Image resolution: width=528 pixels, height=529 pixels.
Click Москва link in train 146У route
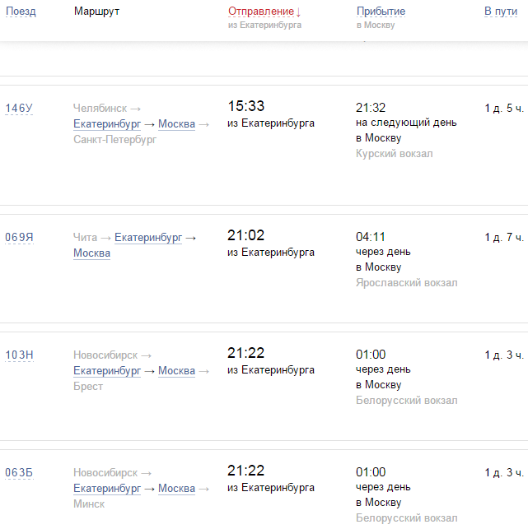pyautogui.click(x=176, y=124)
